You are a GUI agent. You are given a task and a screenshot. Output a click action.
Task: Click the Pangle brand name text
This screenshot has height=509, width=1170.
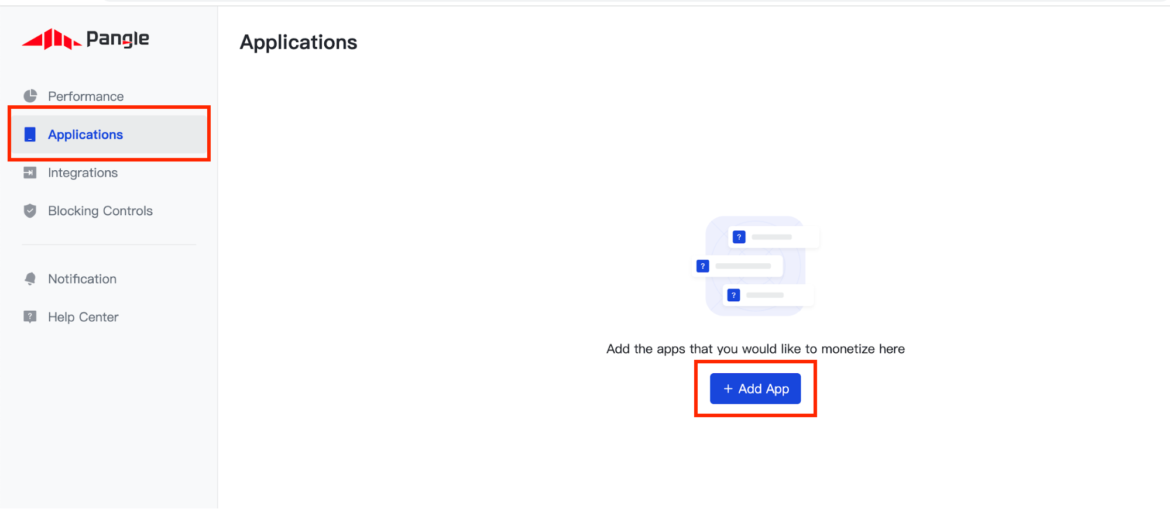click(x=118, y=39)
